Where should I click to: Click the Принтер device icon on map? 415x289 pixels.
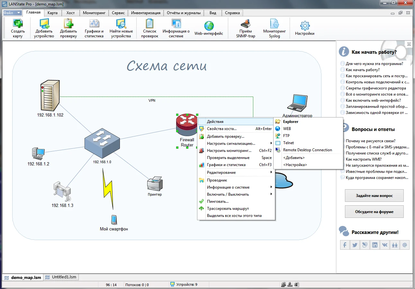[155, 184]
